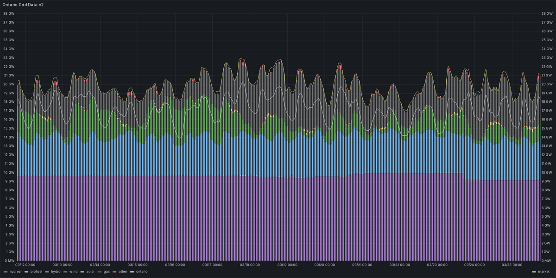Click the wind legend color marker
Screen dimensions: 556x278
click(x=65, y=272)
